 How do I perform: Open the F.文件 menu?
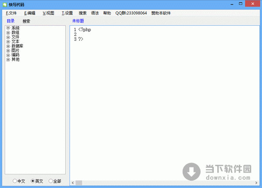point(11,13)
